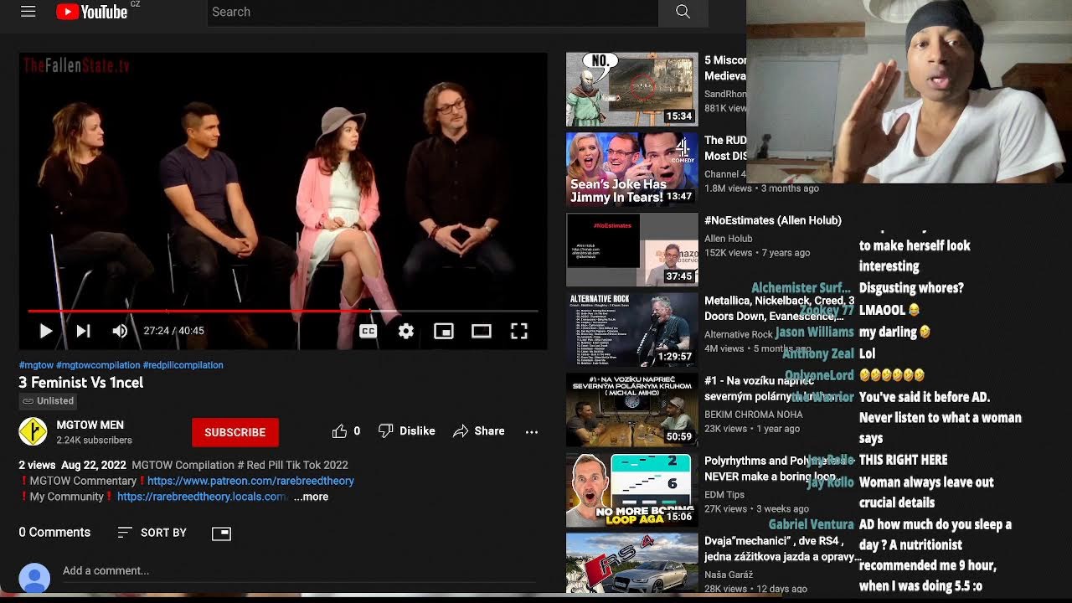Skip to the next video
1072x603 pixels.
(83, 331)
